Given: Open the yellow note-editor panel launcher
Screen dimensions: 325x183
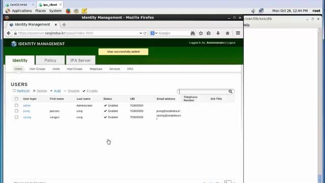Looking at the screenshot, I should click(84, 11).
